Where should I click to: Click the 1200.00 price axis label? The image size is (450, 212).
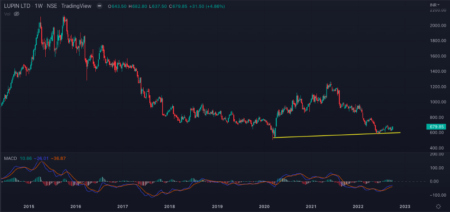pos(438,87)
